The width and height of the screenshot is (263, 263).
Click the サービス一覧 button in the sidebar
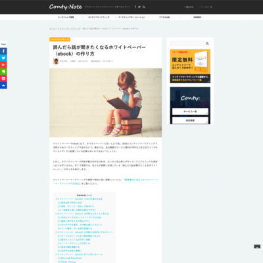[190, 111]
